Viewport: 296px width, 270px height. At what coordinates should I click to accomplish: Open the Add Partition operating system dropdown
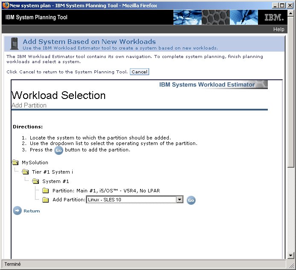click(135, 200)
